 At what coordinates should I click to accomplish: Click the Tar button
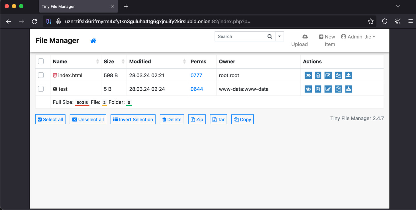click(219, 119)
